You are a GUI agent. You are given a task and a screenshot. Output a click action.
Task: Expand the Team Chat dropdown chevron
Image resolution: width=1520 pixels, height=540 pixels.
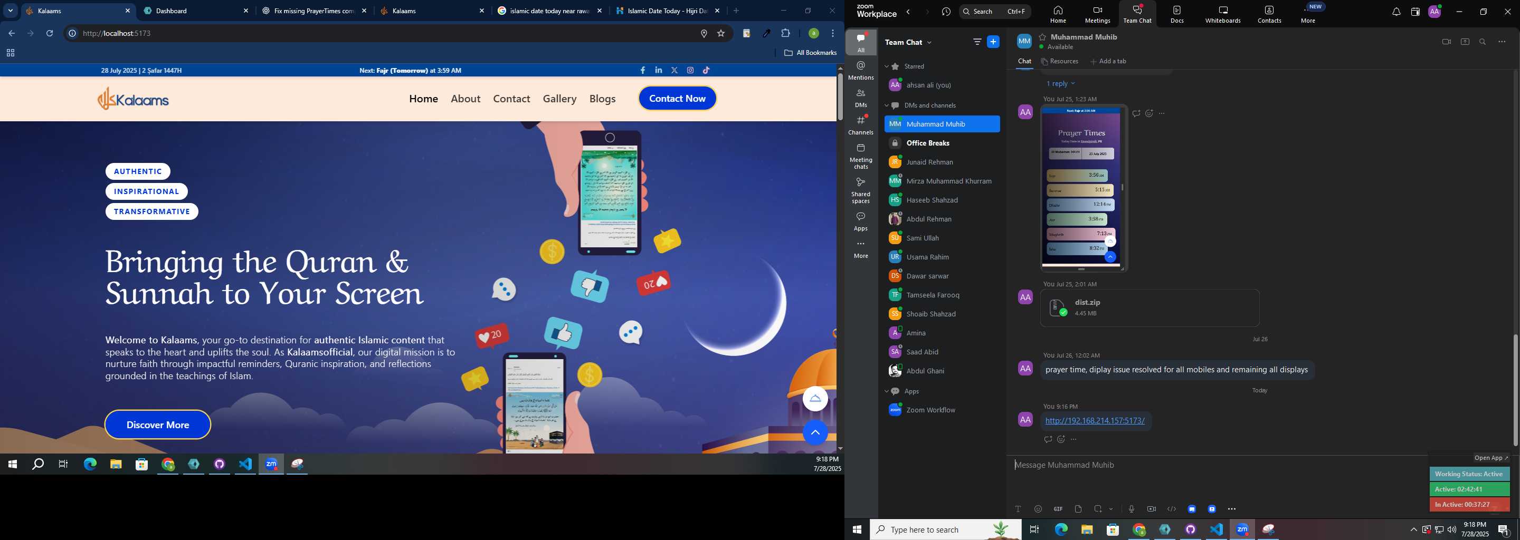(930, 42)
